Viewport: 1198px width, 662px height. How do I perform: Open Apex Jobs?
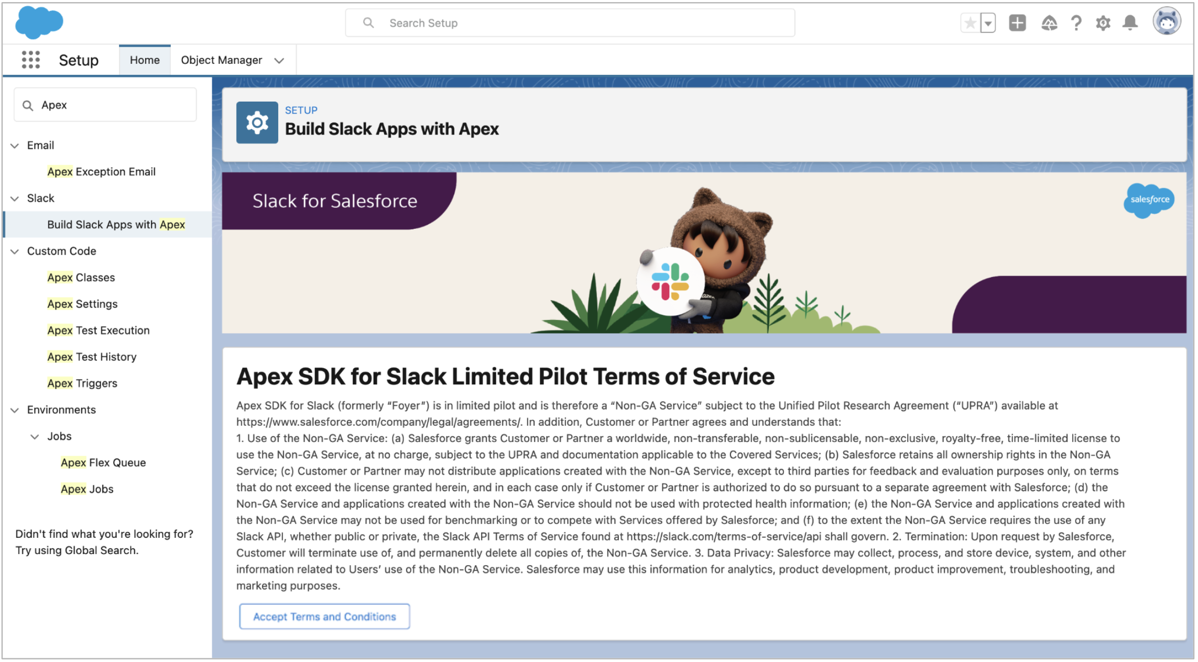(x=87, y=489)
